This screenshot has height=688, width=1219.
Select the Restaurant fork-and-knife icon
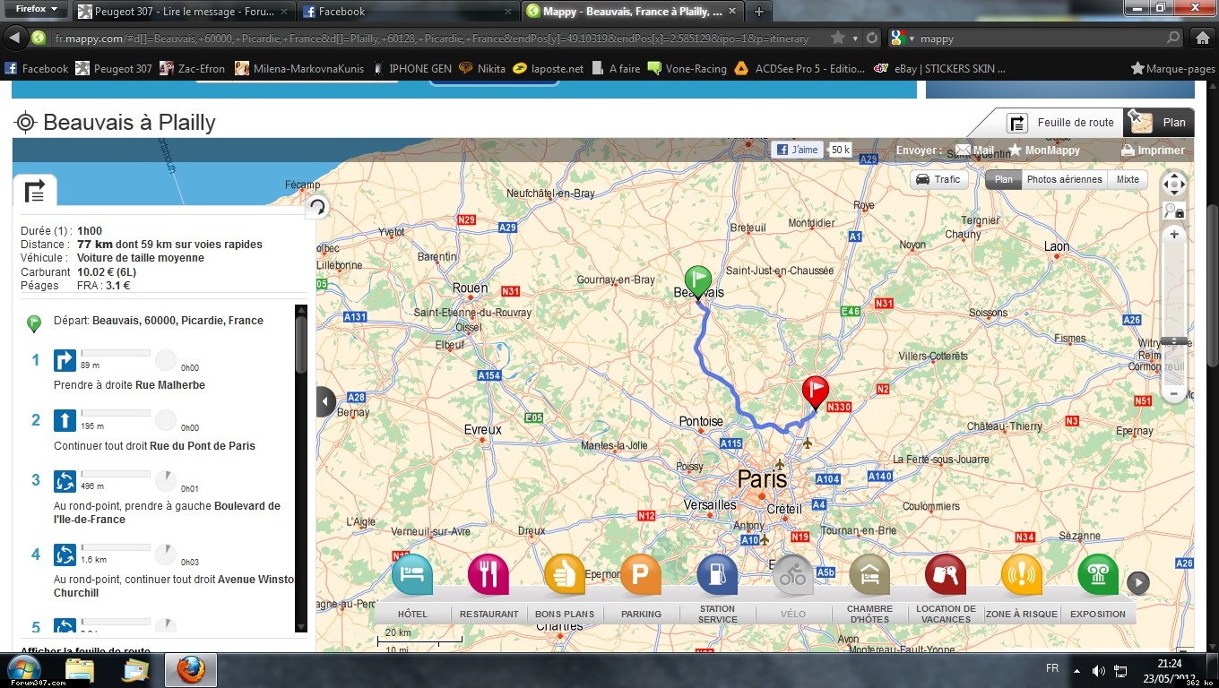tap(488, 575)
